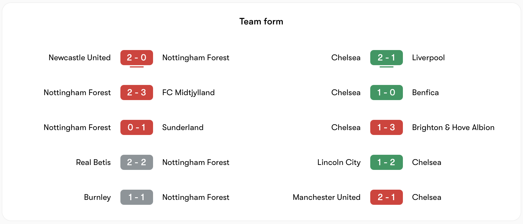Open the Real Betis team link
Viewport: 523px width, 224px height.
(93, 162)
